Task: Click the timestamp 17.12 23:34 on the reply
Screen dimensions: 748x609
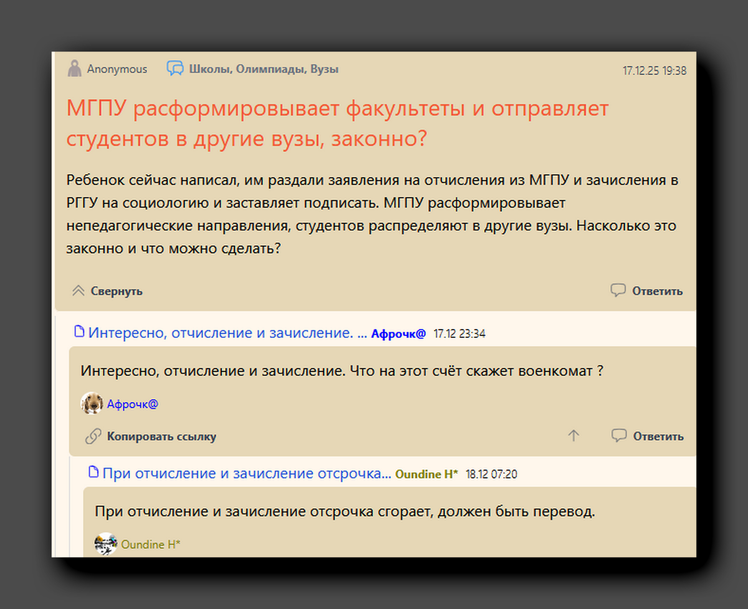Action: [461, 333]
